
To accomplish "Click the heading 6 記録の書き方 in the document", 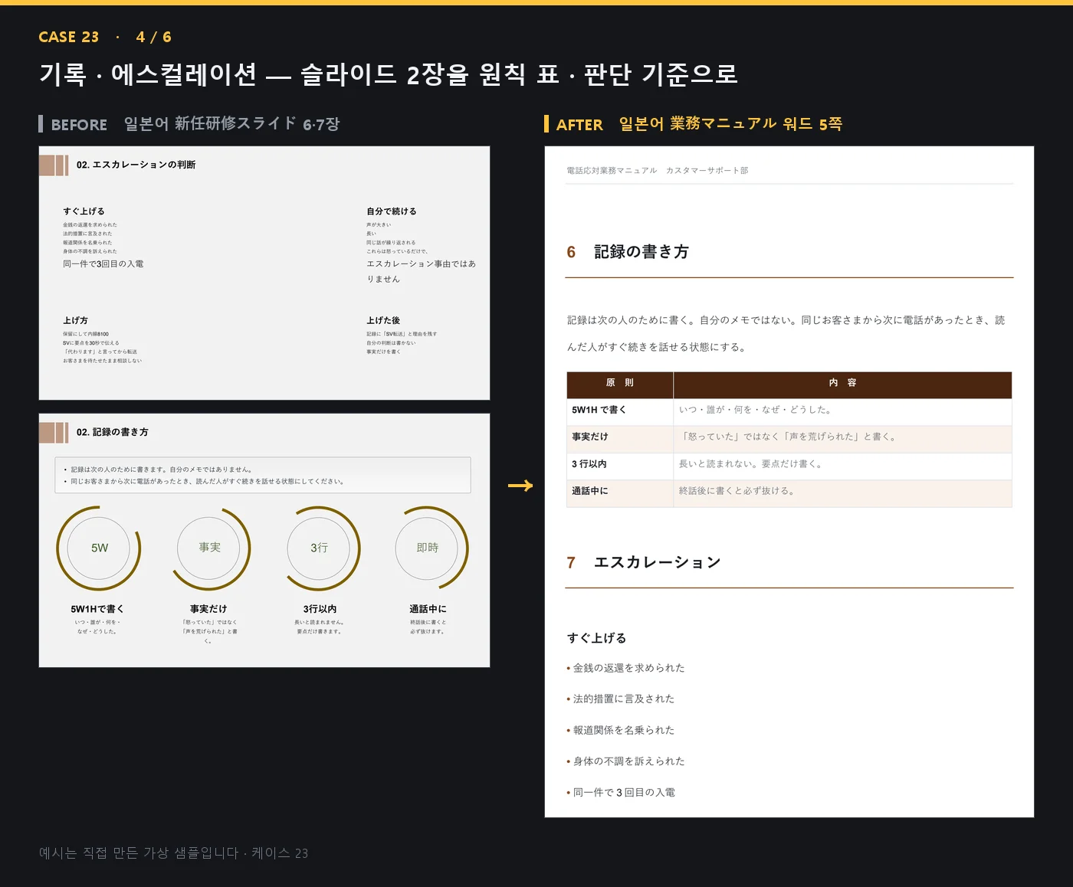I will tap(628, 252).
